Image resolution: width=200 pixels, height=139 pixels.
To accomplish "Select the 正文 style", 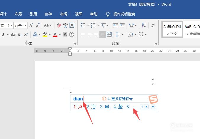I will pos(172,29).
